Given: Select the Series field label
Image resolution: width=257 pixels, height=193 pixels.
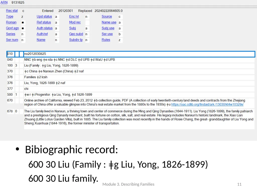Looking at the screenshot, I should 11,34.
